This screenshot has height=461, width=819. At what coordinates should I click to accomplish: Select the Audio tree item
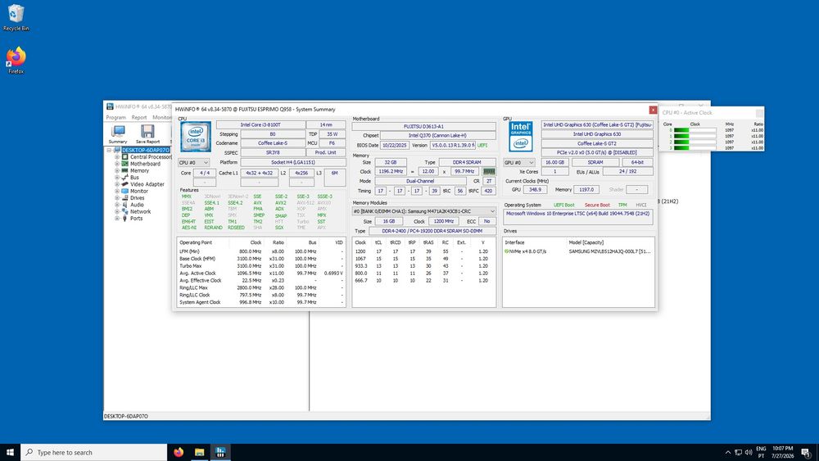coord(137,205)
